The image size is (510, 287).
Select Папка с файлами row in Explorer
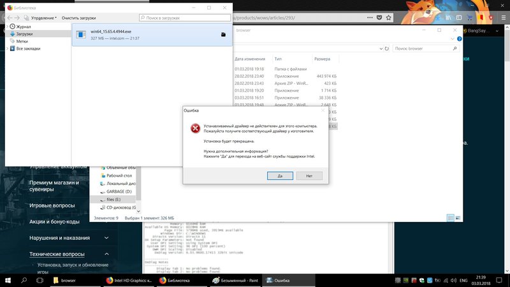pos(286,69)
